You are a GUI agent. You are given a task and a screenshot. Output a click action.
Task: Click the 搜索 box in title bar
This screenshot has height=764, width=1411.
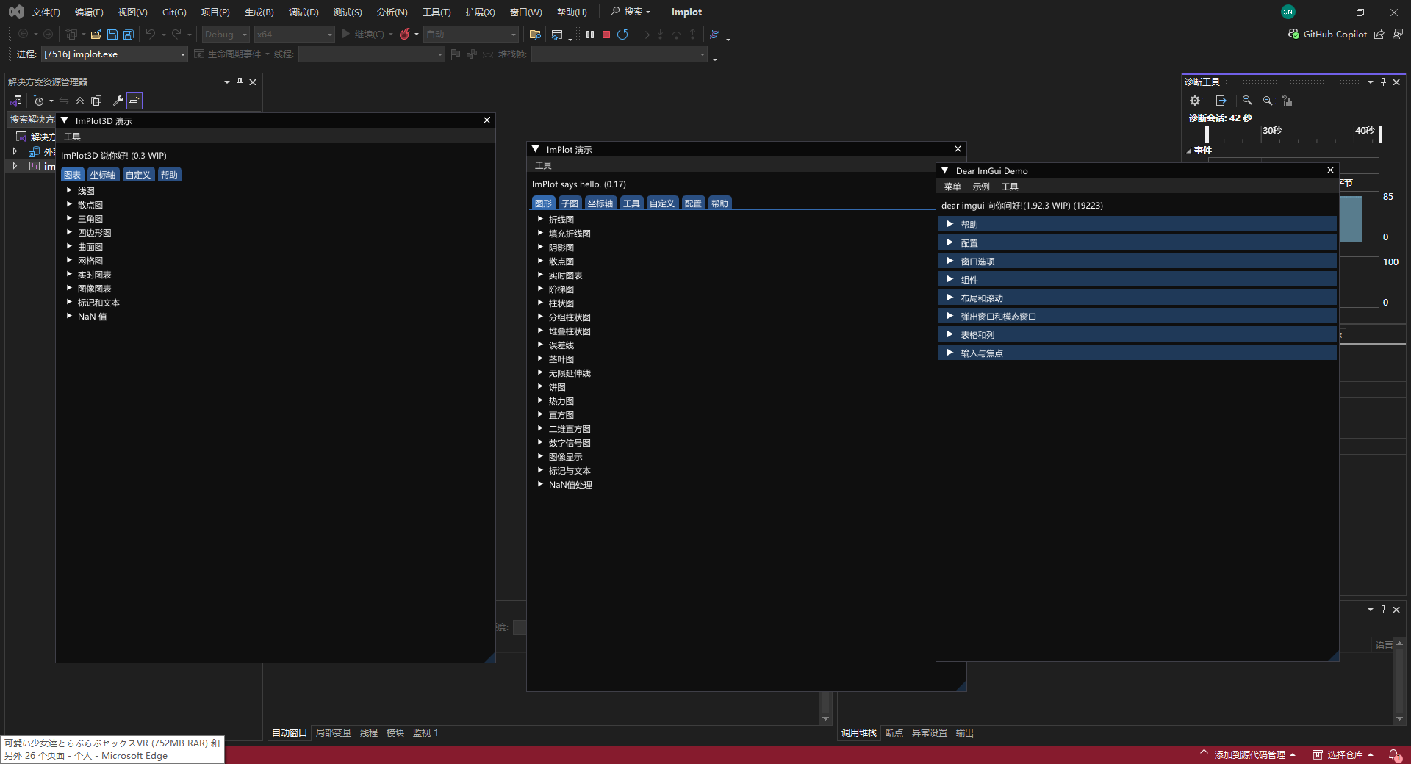(631, 12)
